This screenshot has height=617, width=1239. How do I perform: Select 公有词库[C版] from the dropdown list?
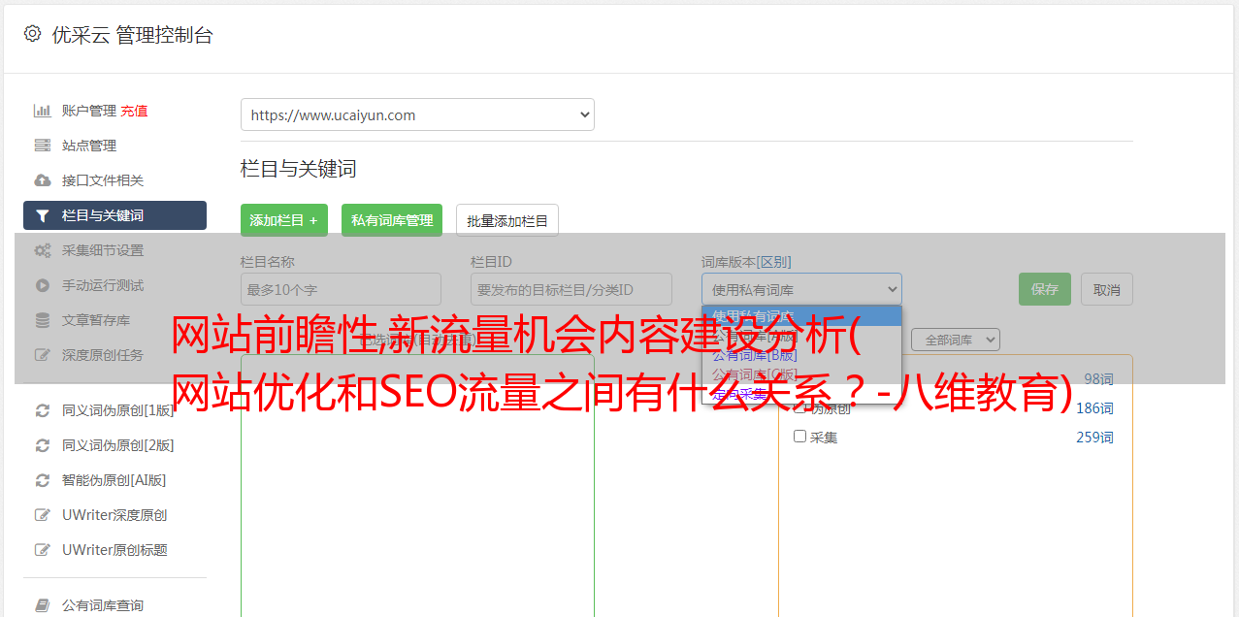(x=801, y=373)
